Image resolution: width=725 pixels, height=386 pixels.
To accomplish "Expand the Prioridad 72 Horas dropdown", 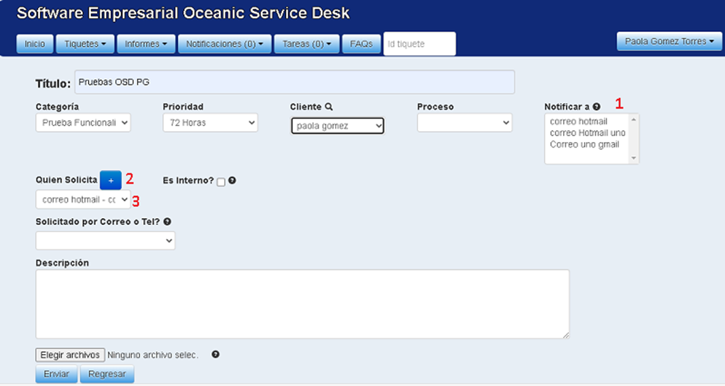I will (x=210, y=123).
